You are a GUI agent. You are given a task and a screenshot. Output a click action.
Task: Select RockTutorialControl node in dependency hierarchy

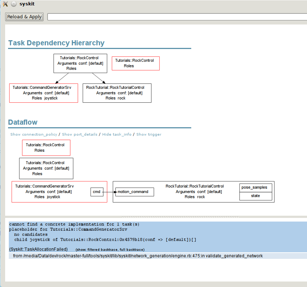[x=117, y=93]
